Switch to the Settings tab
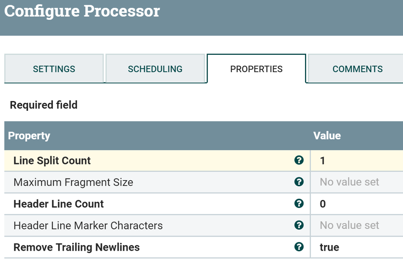Viewport: 403px width, 266px height. click(54, 69)
